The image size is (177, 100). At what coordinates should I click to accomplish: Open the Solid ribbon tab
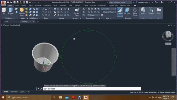(x=17, y=6)
